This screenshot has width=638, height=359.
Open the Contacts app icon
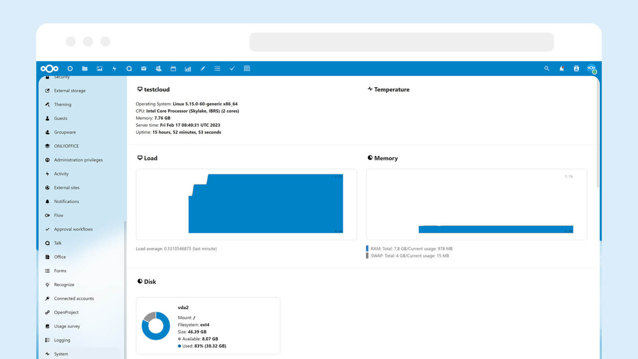pyautogui.click(x=158, y=69)
